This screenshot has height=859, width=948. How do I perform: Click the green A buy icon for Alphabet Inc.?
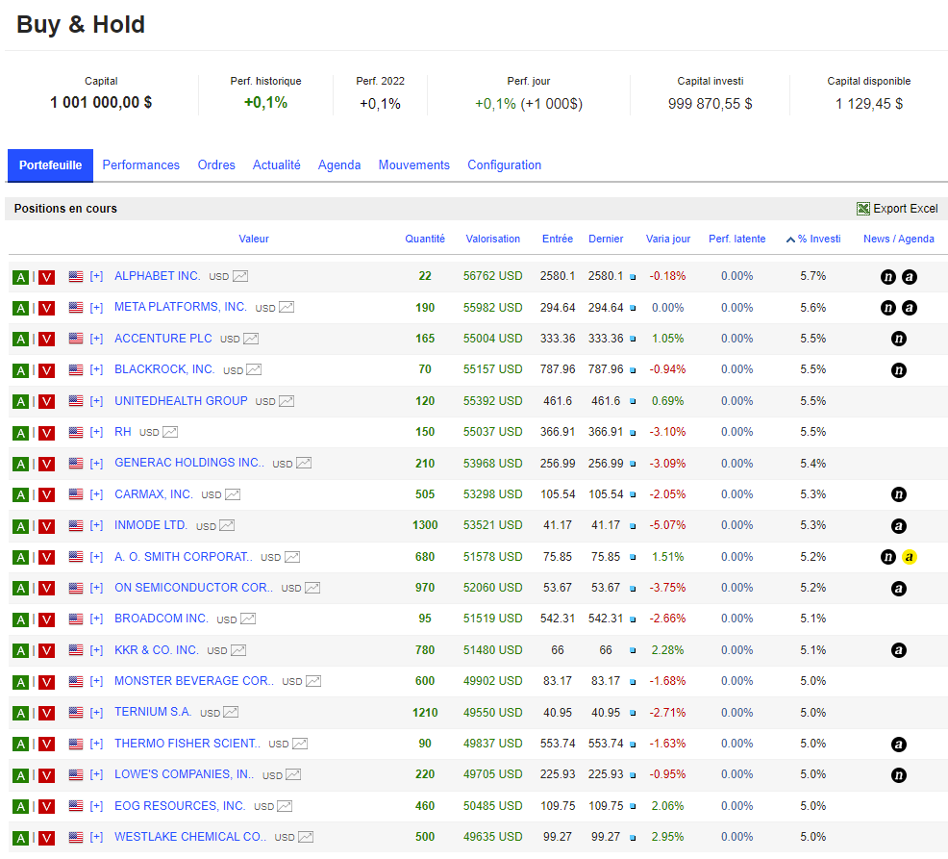pos(20,277)
